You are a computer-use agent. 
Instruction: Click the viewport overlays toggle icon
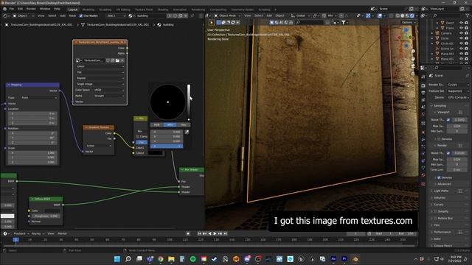coord(380,15)
